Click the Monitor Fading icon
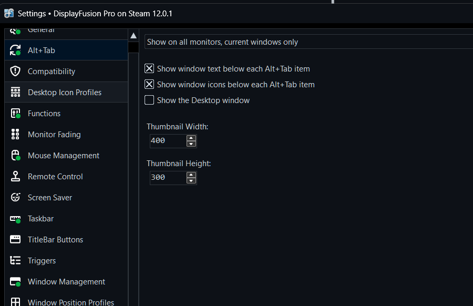This screenshot has height=306, width=473. coord(16,135)
